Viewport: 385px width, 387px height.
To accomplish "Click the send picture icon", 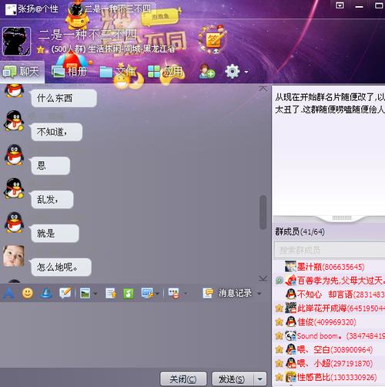I will pos(85,293).
